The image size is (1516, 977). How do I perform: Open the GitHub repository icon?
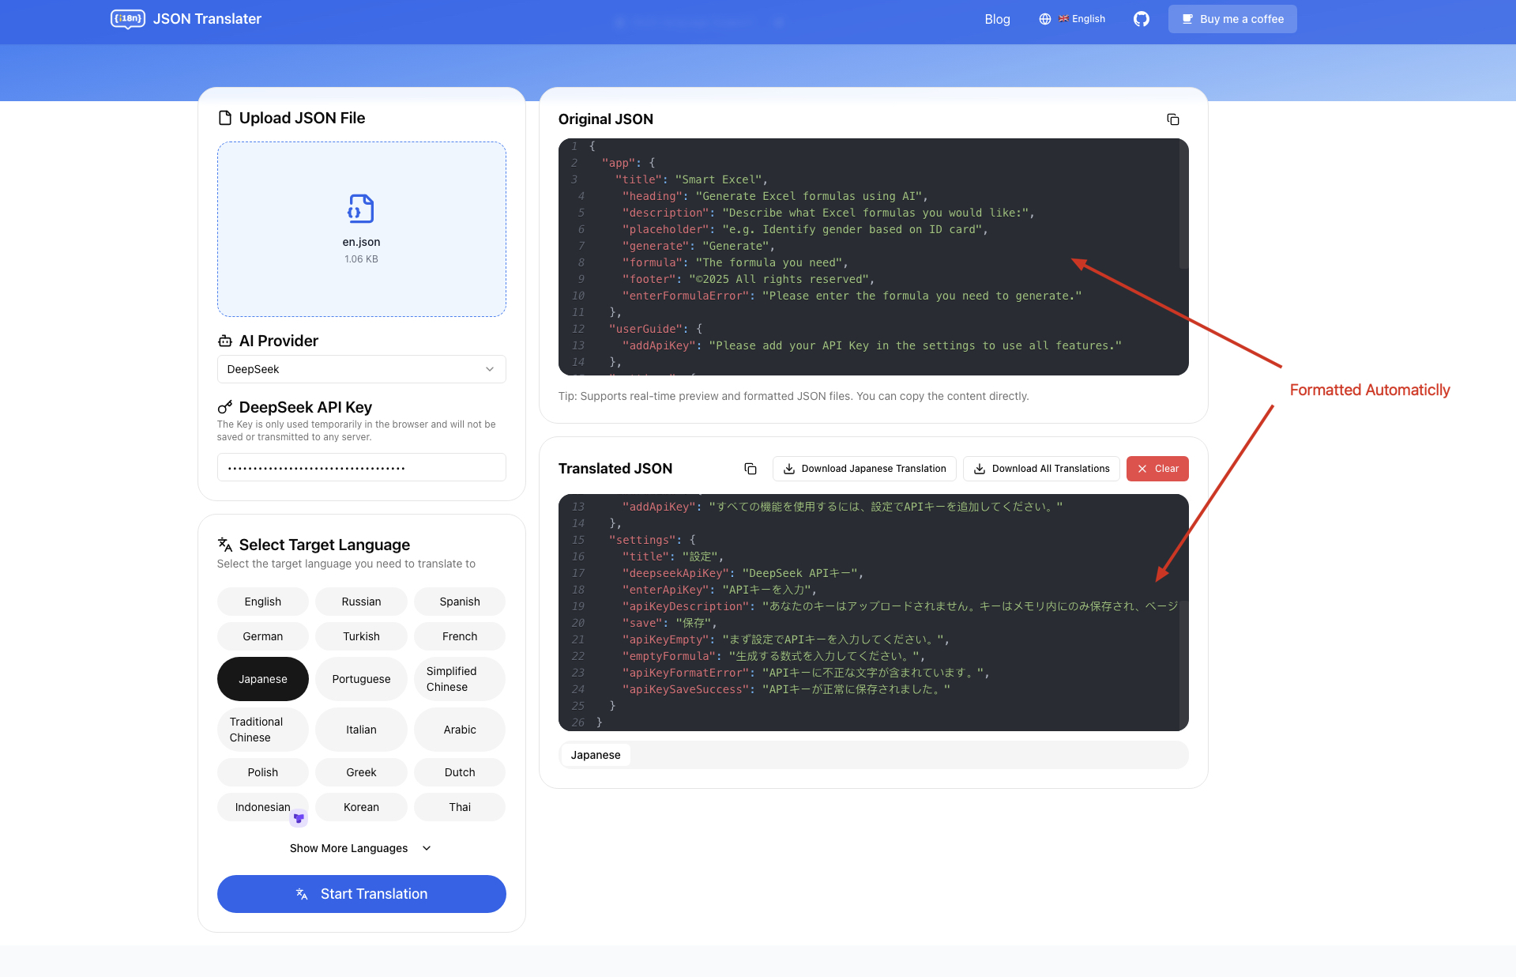[1141, 18]
